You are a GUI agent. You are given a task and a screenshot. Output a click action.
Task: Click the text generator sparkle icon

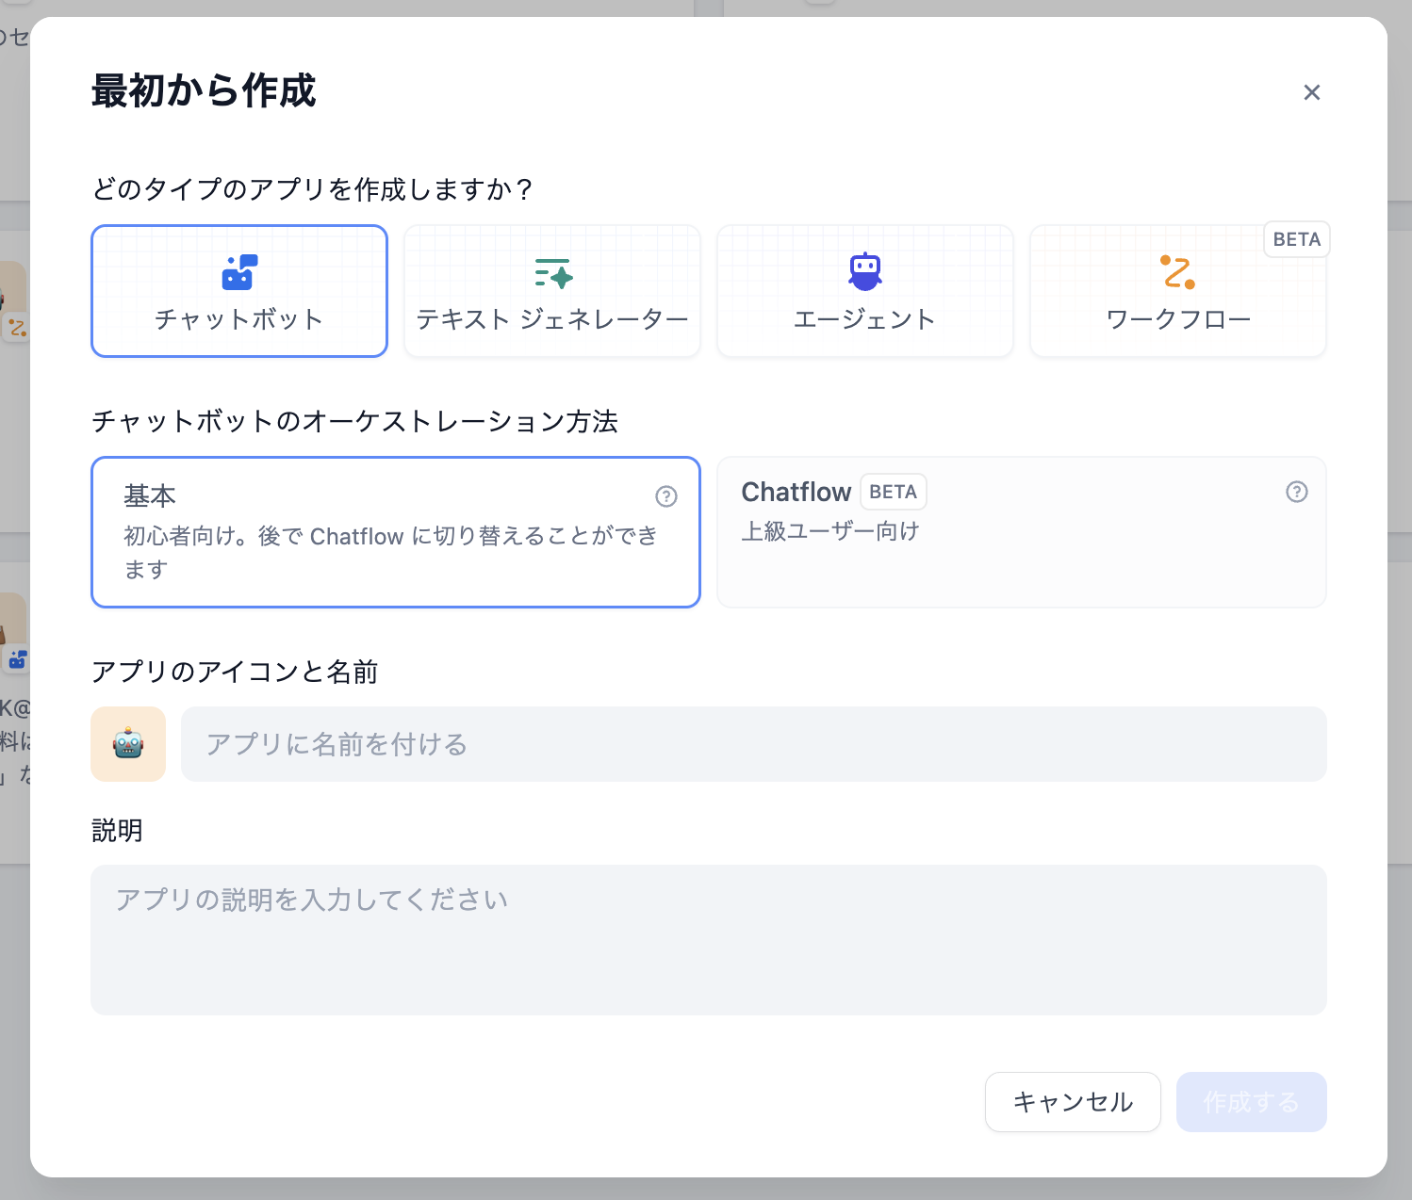(x=553, y=273)
